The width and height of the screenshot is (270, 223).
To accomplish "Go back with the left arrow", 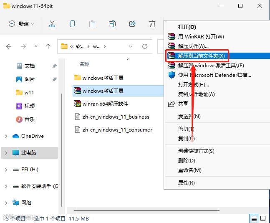I will 9,46.
